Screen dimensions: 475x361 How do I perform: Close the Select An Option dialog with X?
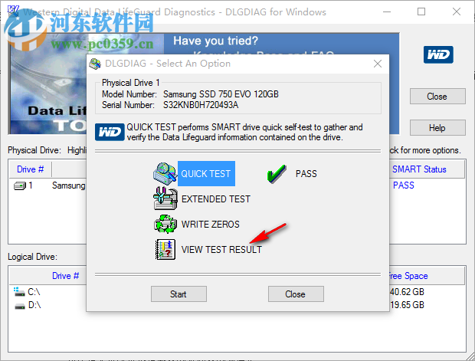coord(378,64)
